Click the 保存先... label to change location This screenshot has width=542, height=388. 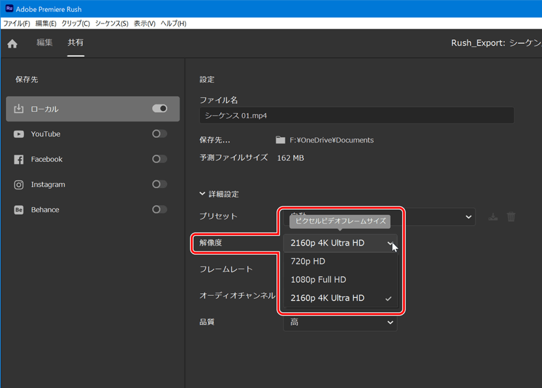point(215,140)
